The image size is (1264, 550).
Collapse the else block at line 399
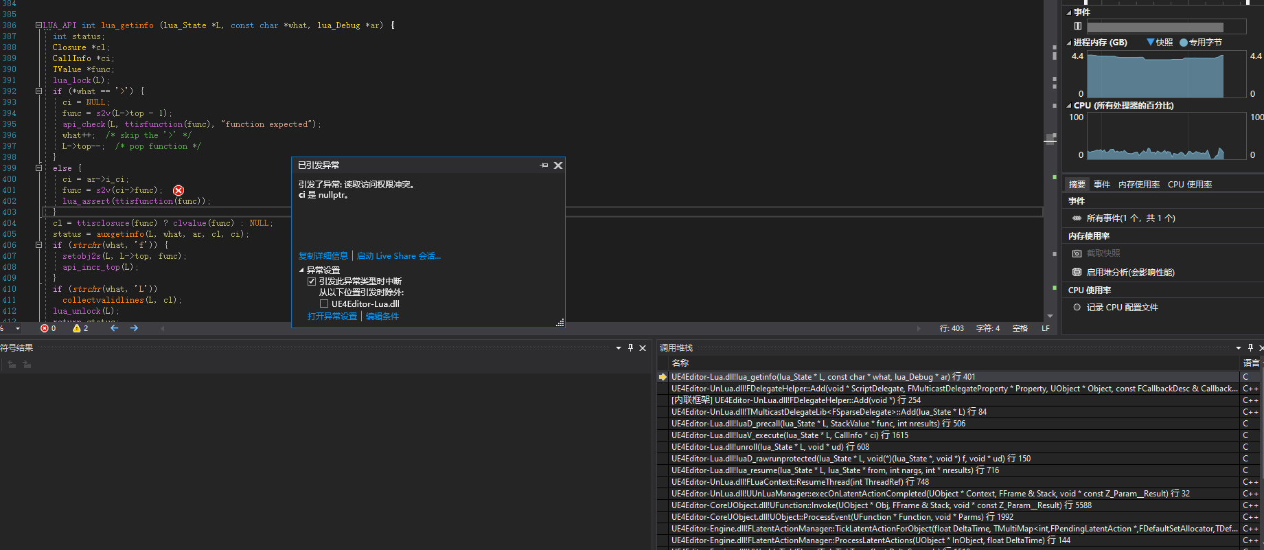[x=38, y=168]
